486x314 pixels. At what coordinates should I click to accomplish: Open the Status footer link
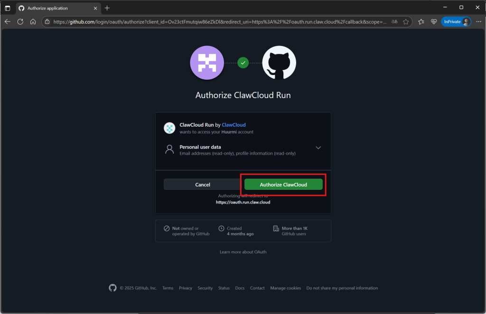tap(224, 288)
